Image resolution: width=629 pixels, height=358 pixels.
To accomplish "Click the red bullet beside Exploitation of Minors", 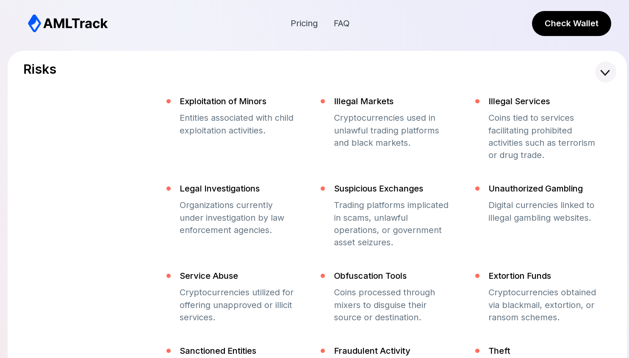I will coord(169,101).
